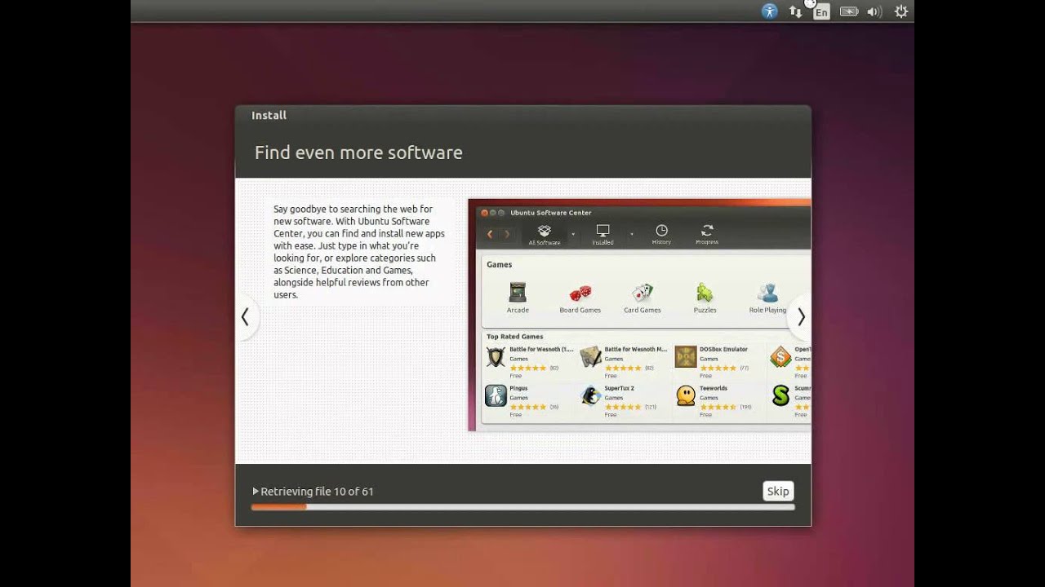Viewport: 1045px width, 587px height.
Task: Click the star rating under DOSBox Emulator
Action: pyautogui.click(x=718, y=368)
